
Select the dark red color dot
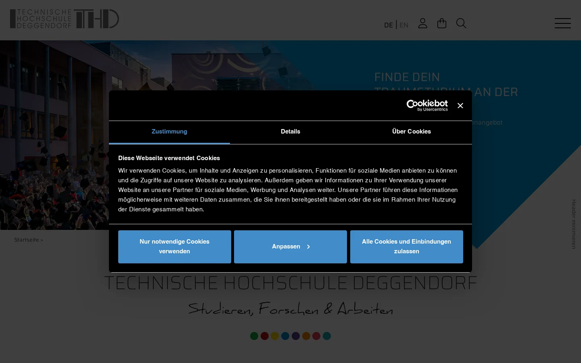[x=265, y=336]
